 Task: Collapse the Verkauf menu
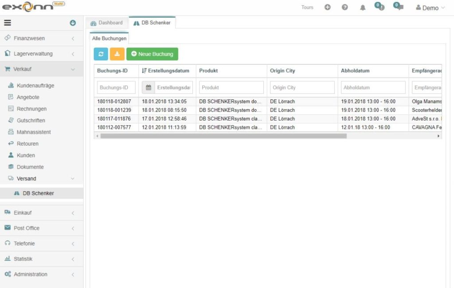42,69
